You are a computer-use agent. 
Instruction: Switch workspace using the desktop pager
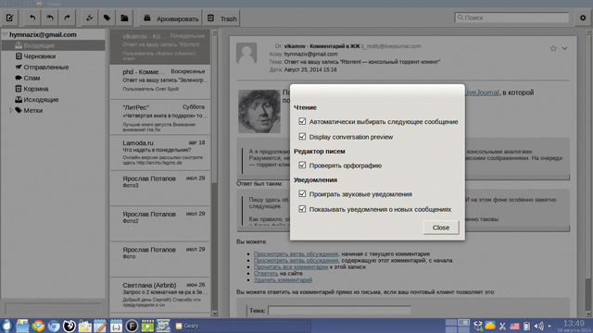pos(457,326)
